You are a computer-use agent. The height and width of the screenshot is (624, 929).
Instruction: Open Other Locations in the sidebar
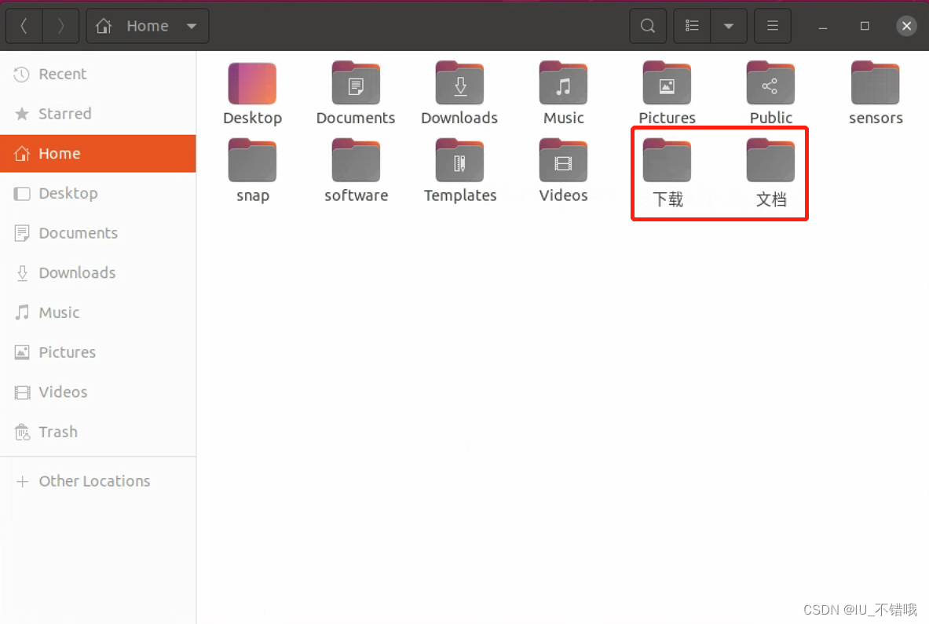pyautogui.click(x=98, y=480)
